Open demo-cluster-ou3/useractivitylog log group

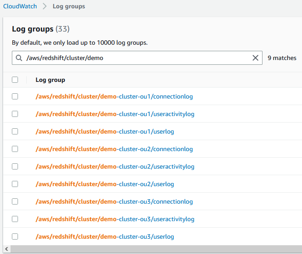click(115, 219)
